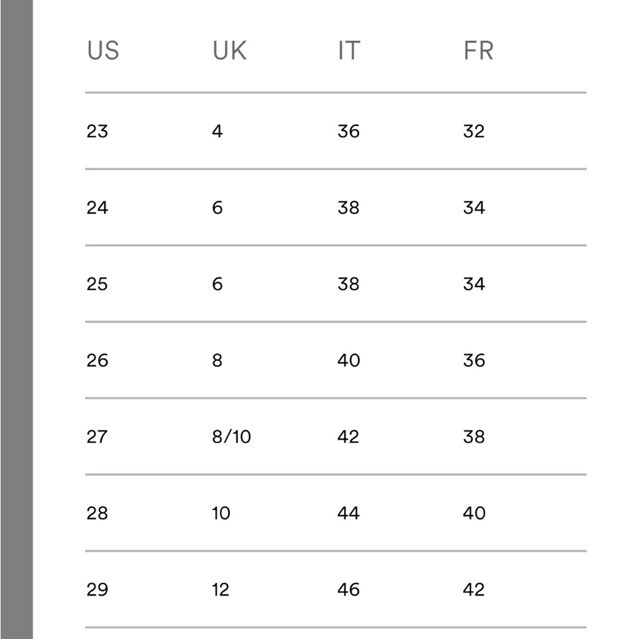Screen dimensions: 639x639
Task: Click the UK 8/10 size cell
Action: pyautogui.click(x=231, y=437)
